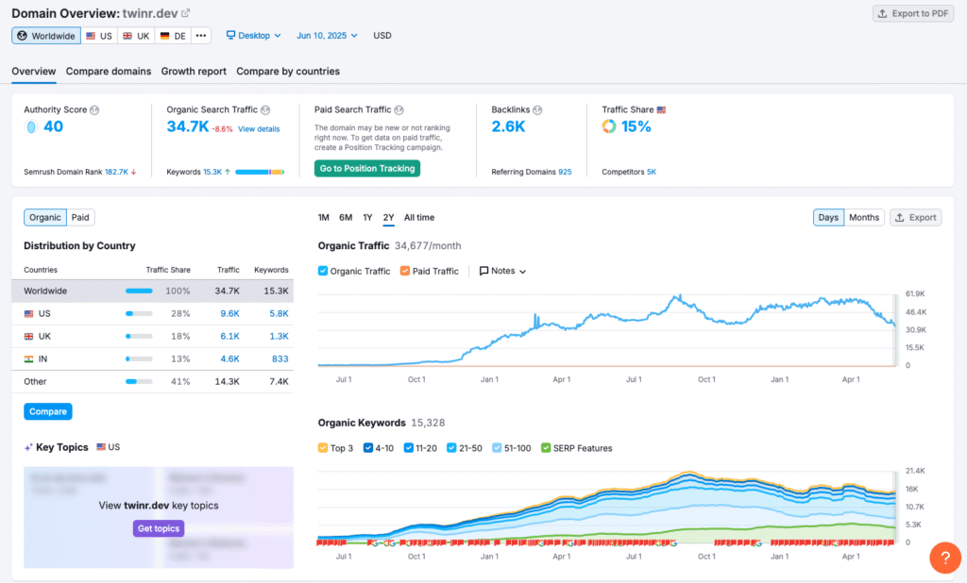Click the Key Topics sparkle icon
The height and width of the screenshot is (583, 967).
click(28, 447)
